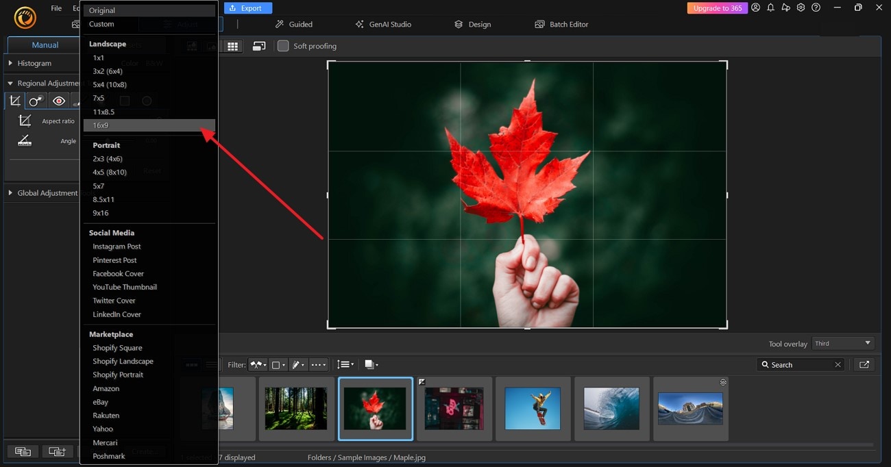Open the GenAI Studio tab
This screenshot has height=467, width=891.
[x=383, y=24]
